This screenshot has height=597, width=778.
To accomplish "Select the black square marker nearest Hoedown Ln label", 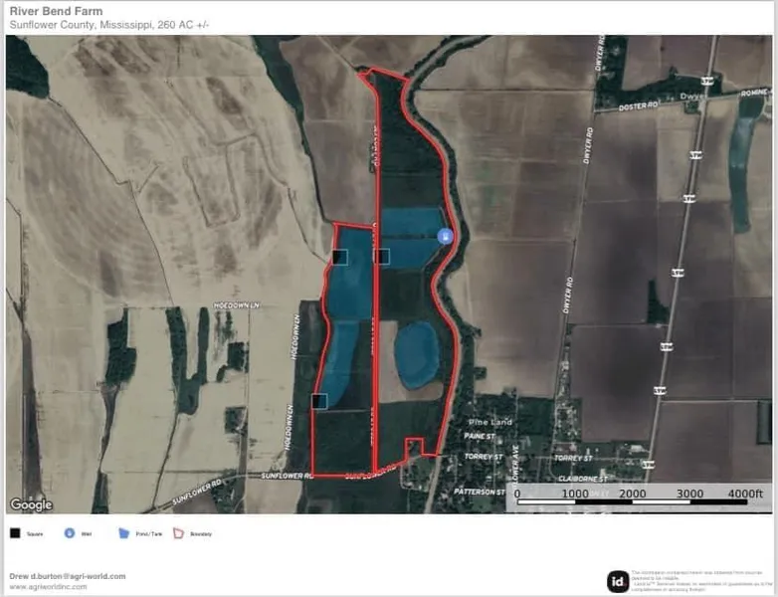I will click(339, 257).
